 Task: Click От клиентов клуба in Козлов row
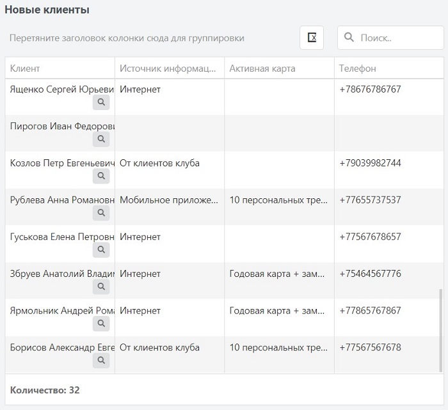159,163
